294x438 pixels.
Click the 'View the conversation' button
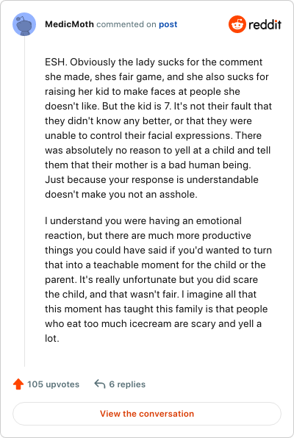147,414
